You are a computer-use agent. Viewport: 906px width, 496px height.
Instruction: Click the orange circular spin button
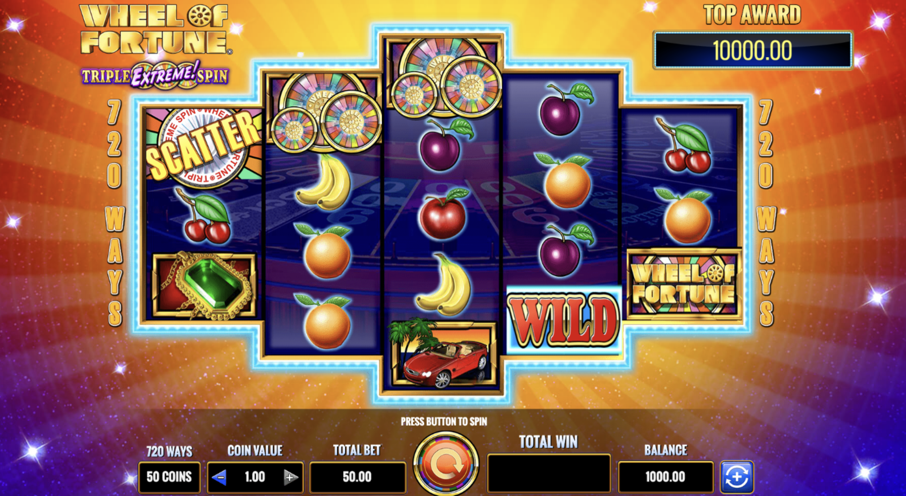(x=446, y=464)
